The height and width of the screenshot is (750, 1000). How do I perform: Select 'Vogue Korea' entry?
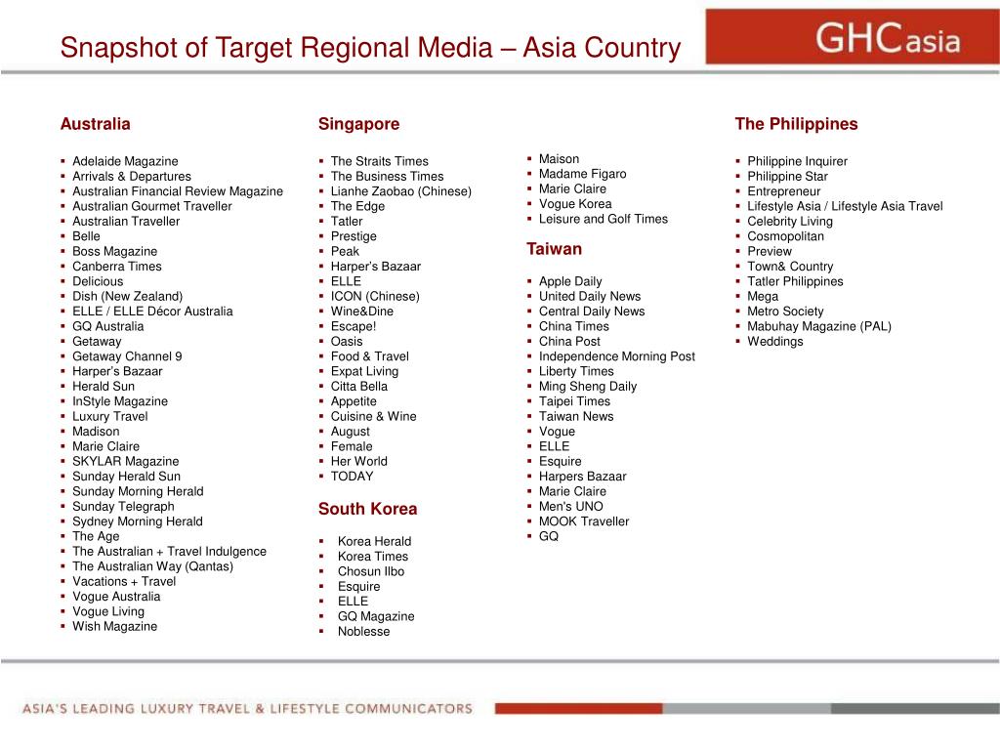pyautogui.click(x=575, y=203)
